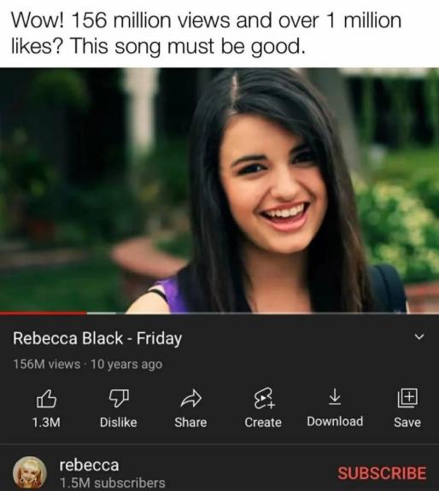The width and height of the screenshot is (439, 491).
Task: Click the Share label text
Action: point(190,423)
